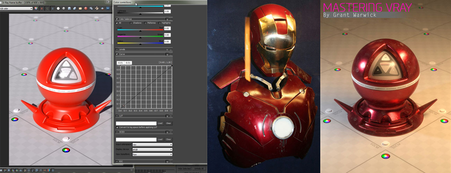Toggle the green channel G button
Image resolution: width=451 pixels, height=173 pixels.
47,9
